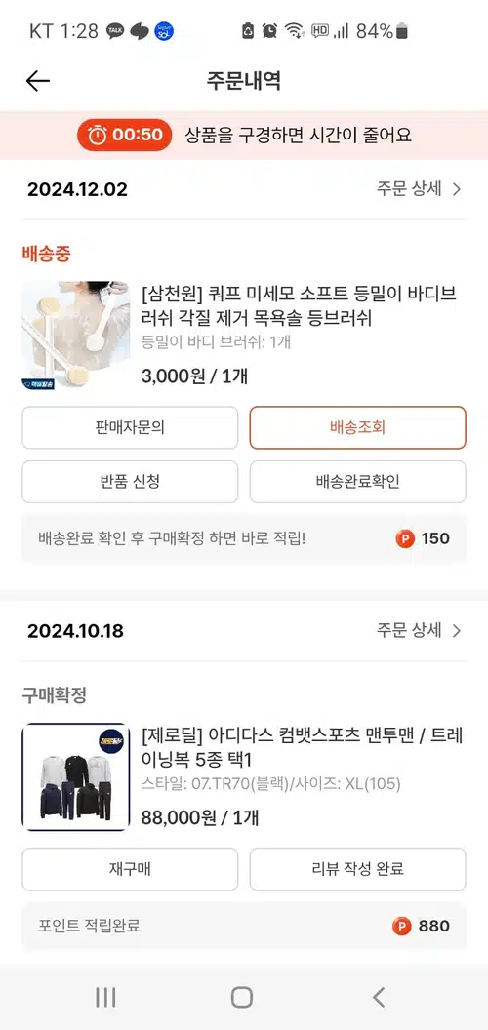Expand 주문 상세 for the 2024.10.18 order
Image resolution: width=488 pixels, height=1030 pixels.
(419, 631)
